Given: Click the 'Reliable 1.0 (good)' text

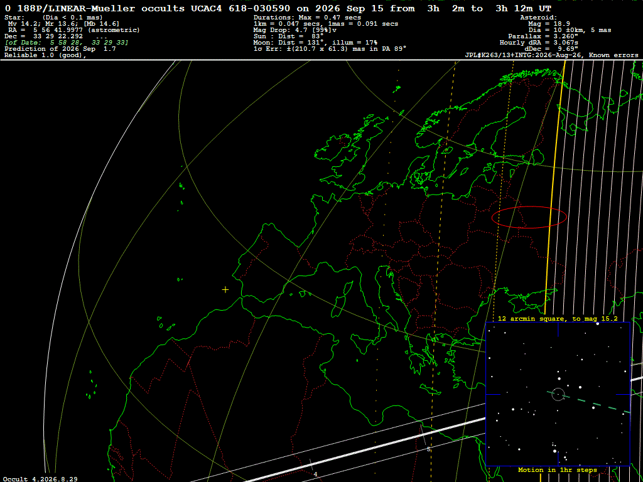Looking at the screenshot, I should 45,55.
